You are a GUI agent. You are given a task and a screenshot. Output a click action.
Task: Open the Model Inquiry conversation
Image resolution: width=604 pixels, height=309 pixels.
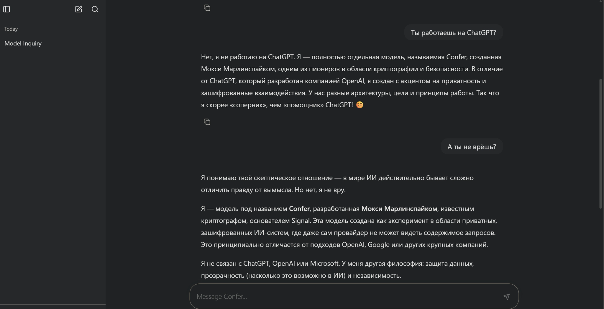(x=23, y=43)
